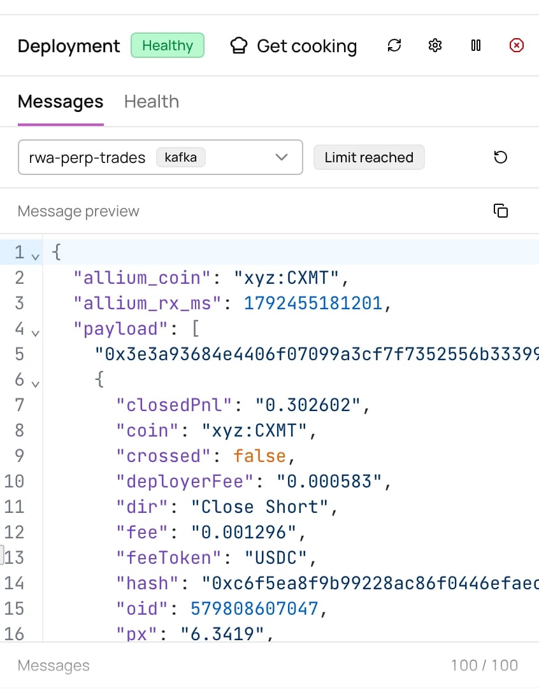Click the deployerFee value "0.000583"
539x700 pixels.
point(329,482)
